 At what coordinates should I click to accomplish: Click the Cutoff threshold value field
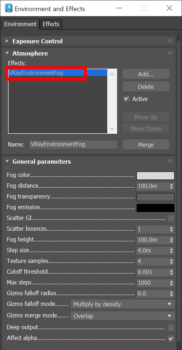[153, 272]
